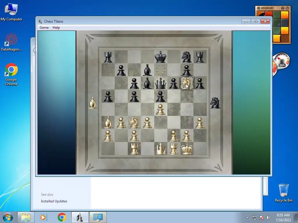298x223 pixels.
Task: Click the network tray icon
Action: click(254, 217)
